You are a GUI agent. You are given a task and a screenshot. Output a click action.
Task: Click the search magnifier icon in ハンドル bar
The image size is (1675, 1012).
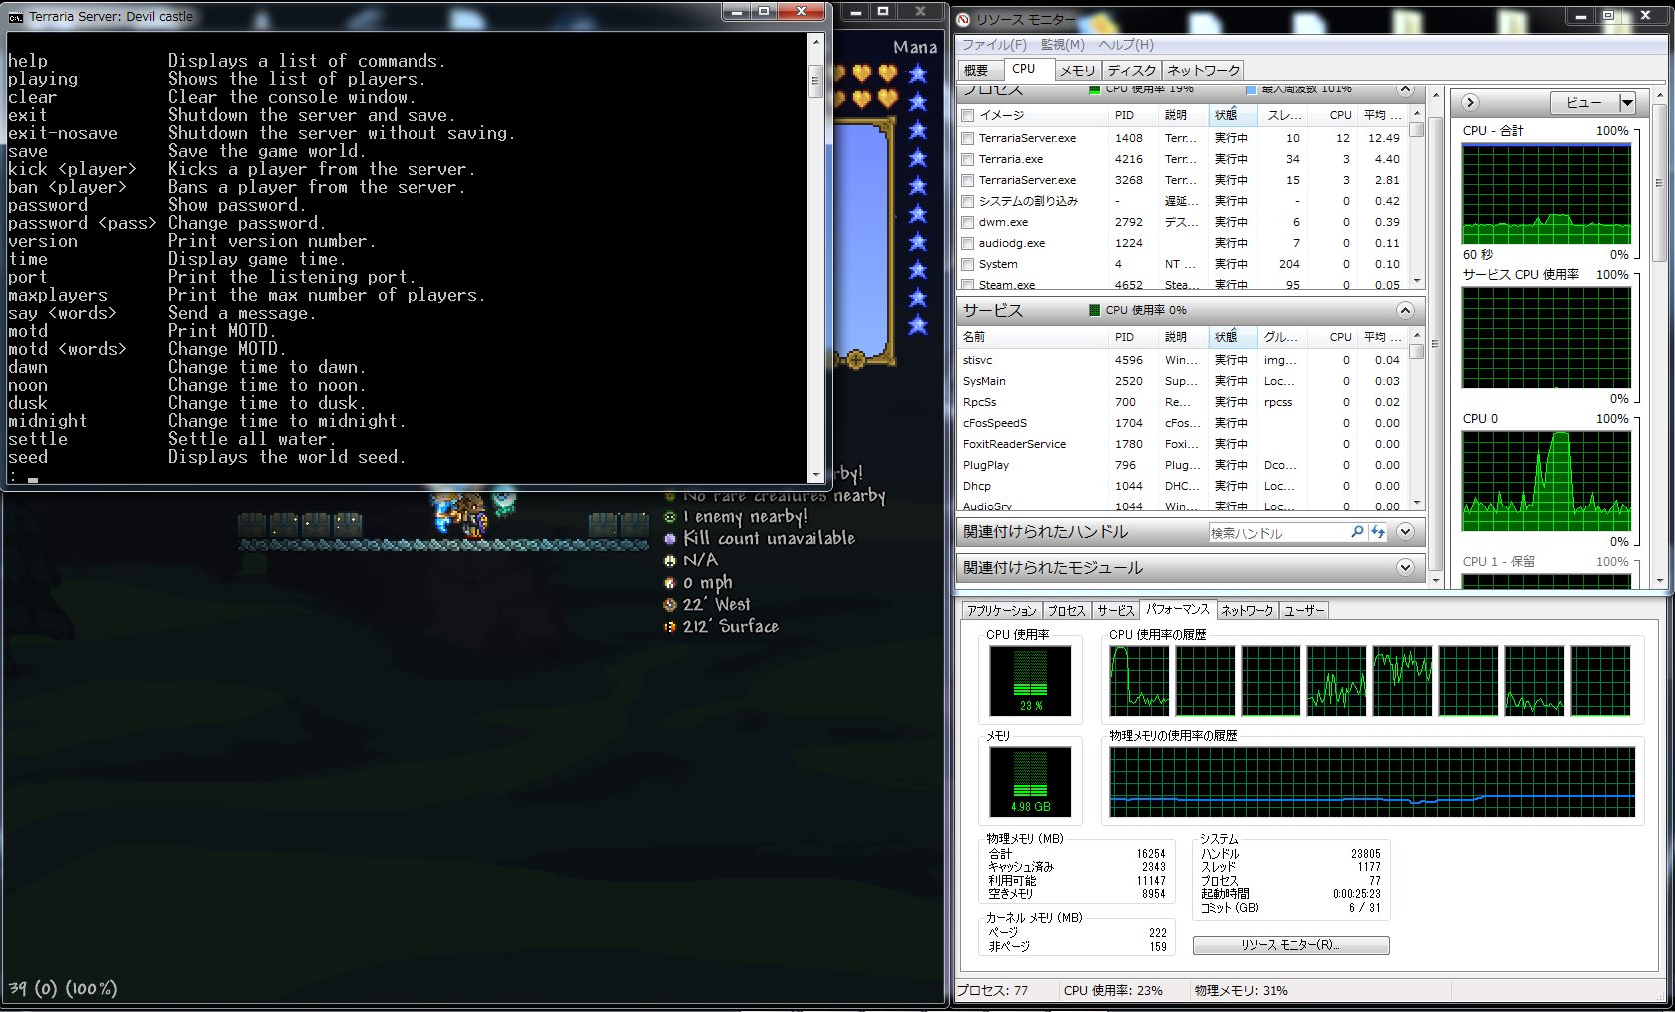[1357, 532]
